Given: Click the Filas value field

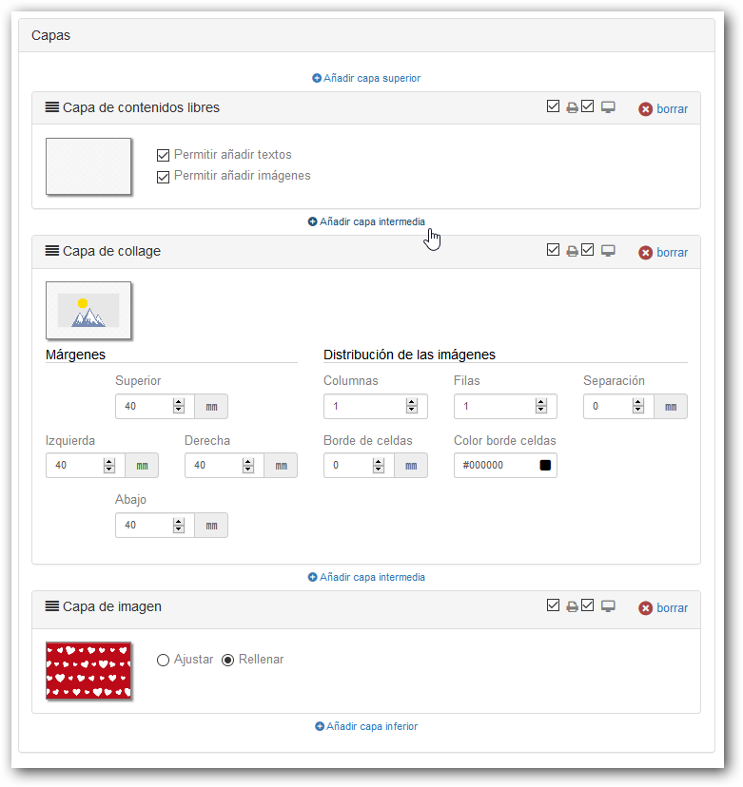Looking at the screenshot, I should pos(505,406).
